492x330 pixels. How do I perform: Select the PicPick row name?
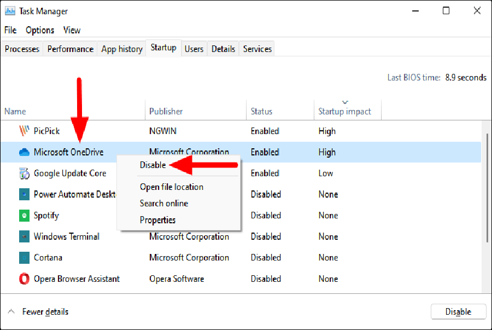pos(47,131)
